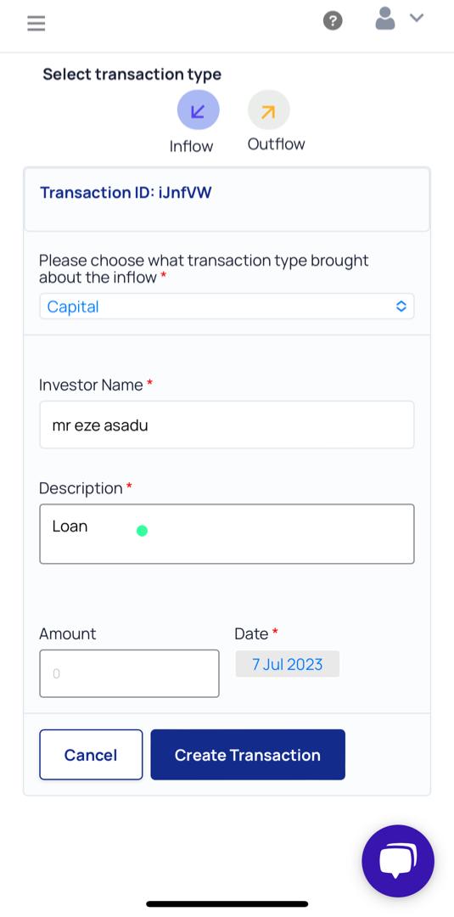Open the help question mark icon
The height and width of the screenshot is (917, 454).
tap(333, 21)
